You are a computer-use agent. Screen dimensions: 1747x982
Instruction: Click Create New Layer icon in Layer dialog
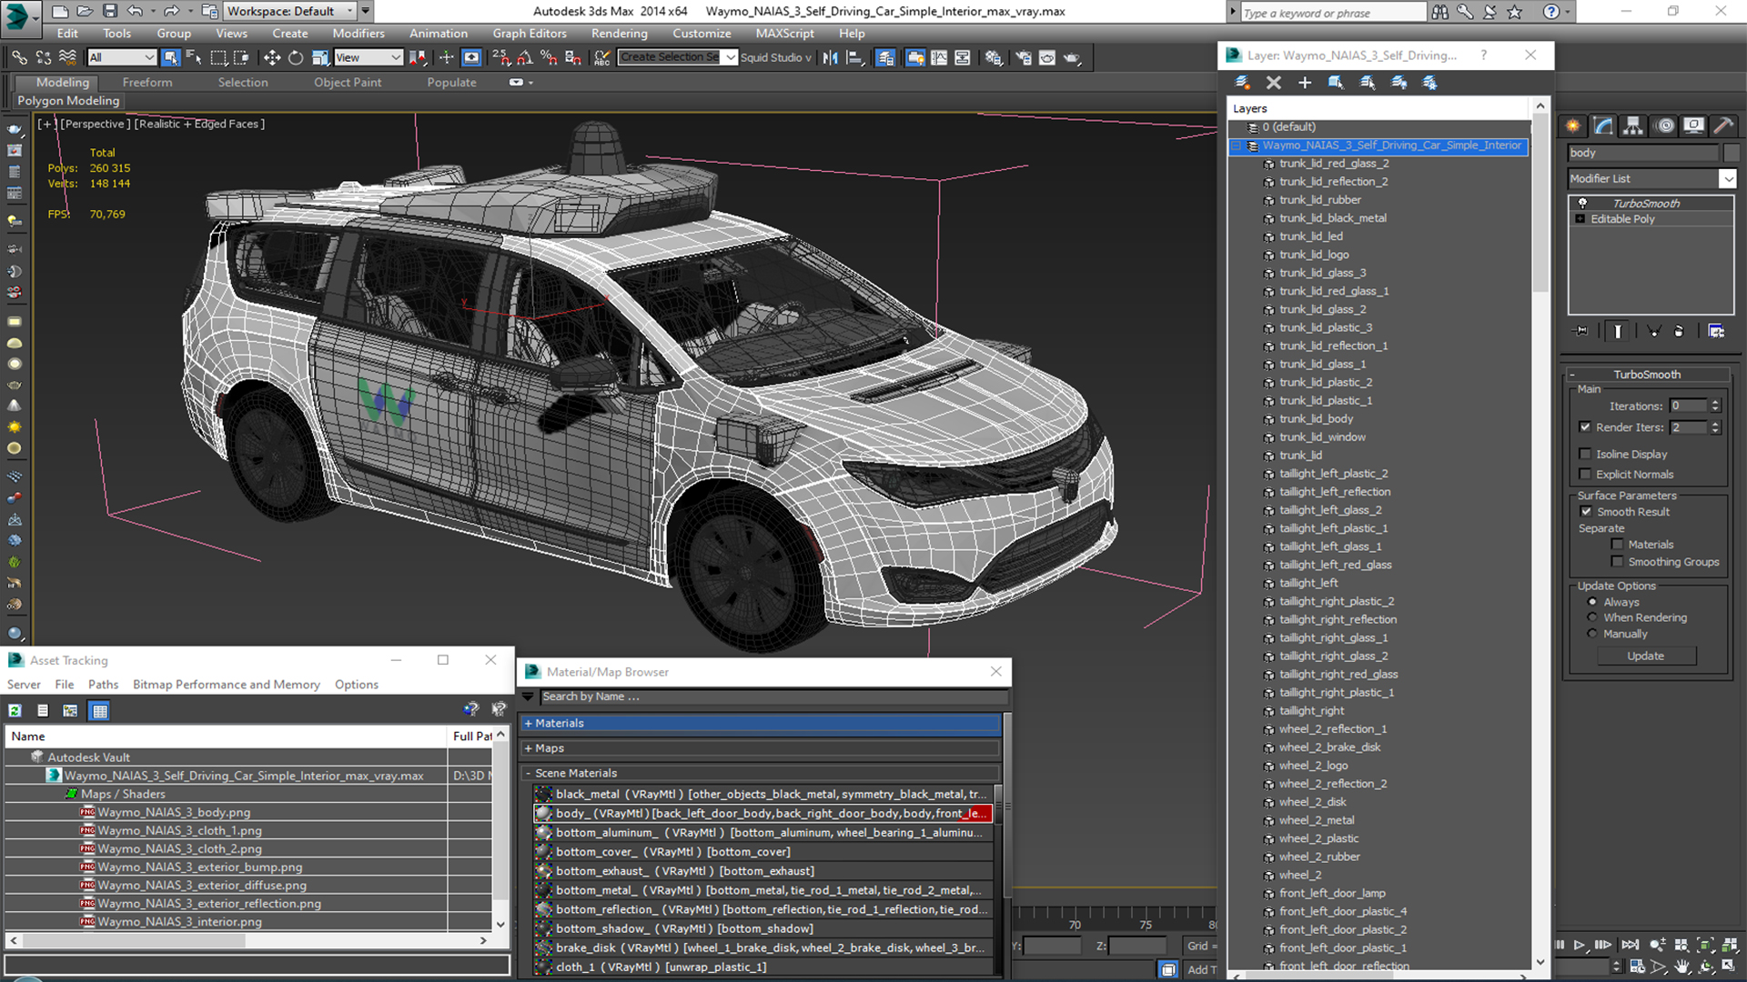point(1242,83)
